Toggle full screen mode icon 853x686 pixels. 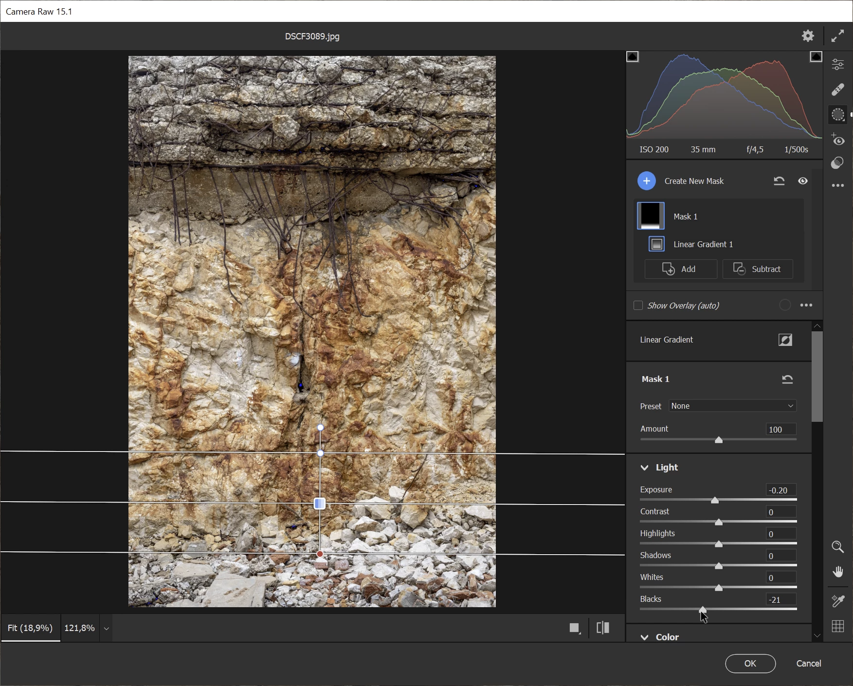837,36
